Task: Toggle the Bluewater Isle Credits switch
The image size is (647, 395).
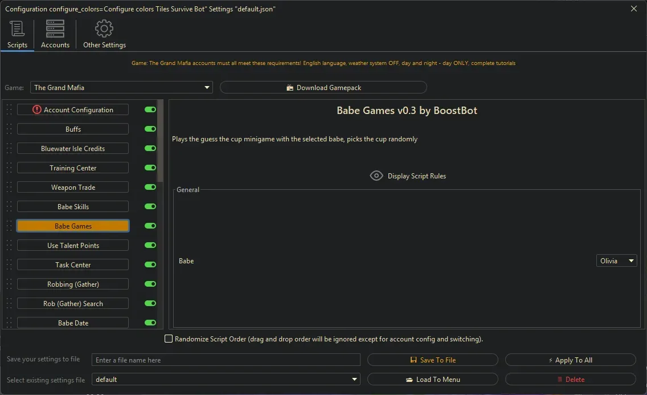Action: tap(150, 148)
